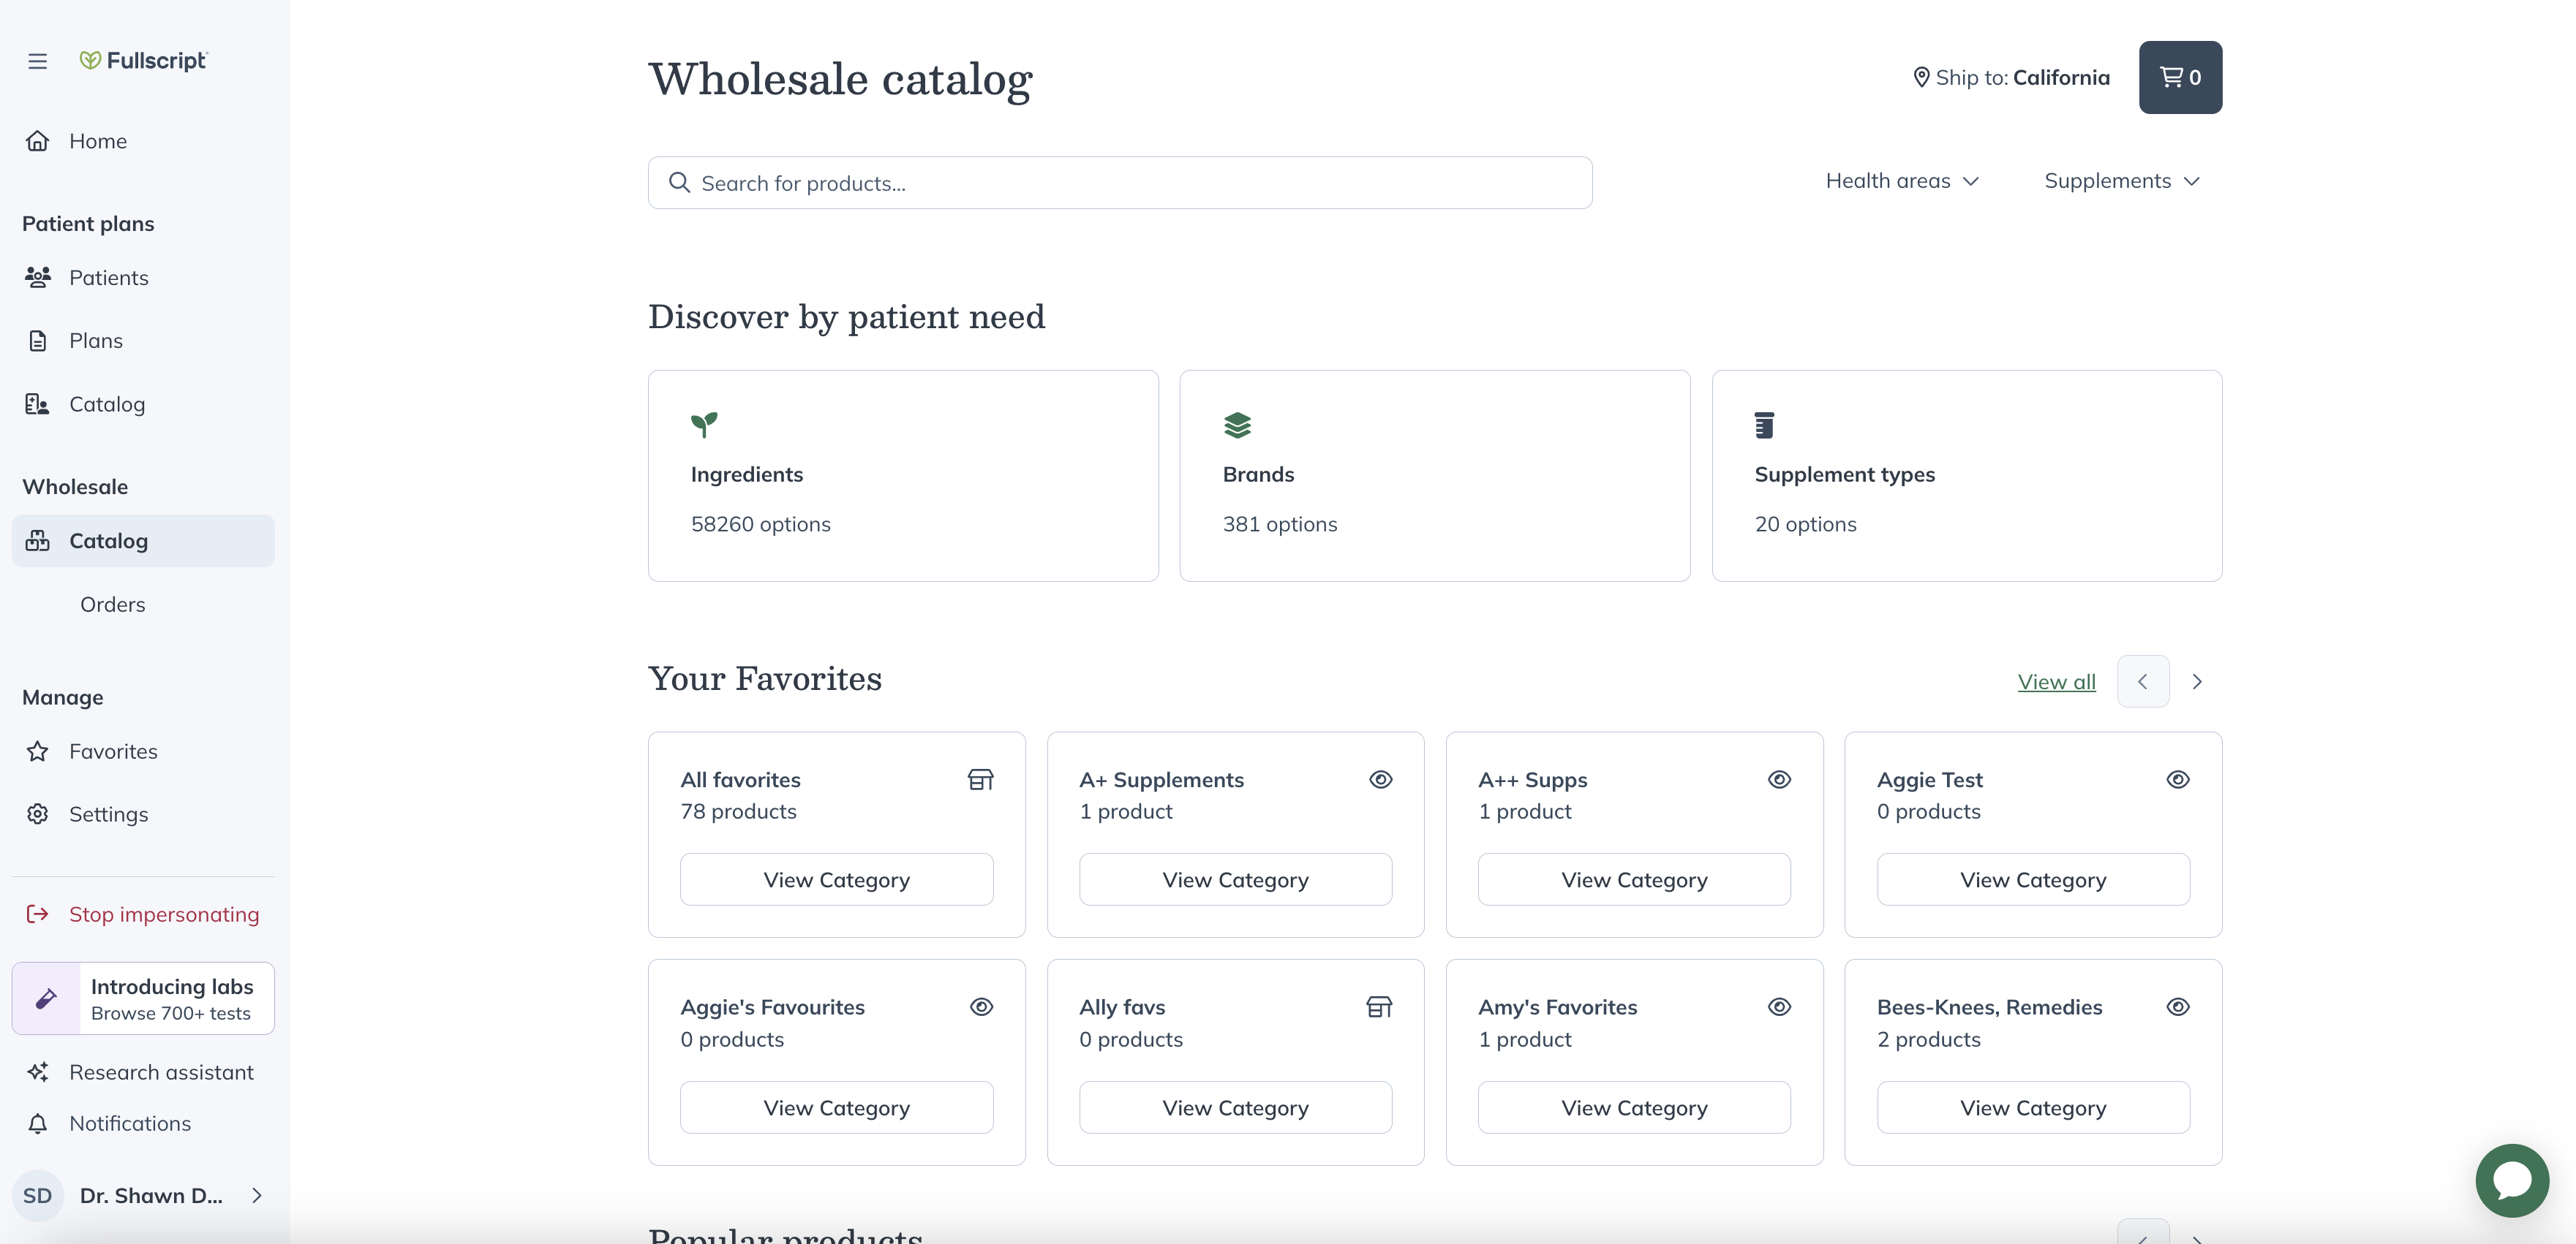Click the wholesale Catalog store icon
This screenshot has width=2576, height=1244.
[x=38, y=541]
